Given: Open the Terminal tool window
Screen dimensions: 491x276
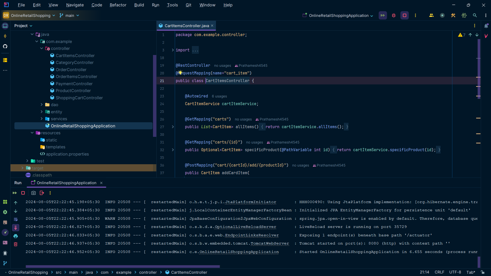Looking at the screenshot, I should [x=5, y=243].
